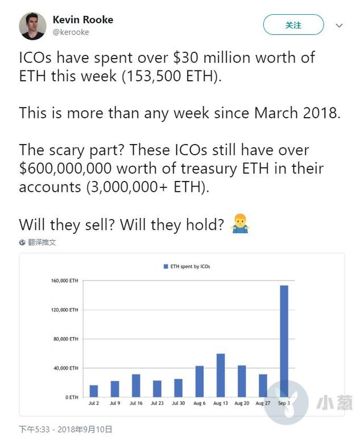Open Kevin Rooke's profile avatar
The width and height of the screenshot is (364, 437).
[x=32, y=26]
